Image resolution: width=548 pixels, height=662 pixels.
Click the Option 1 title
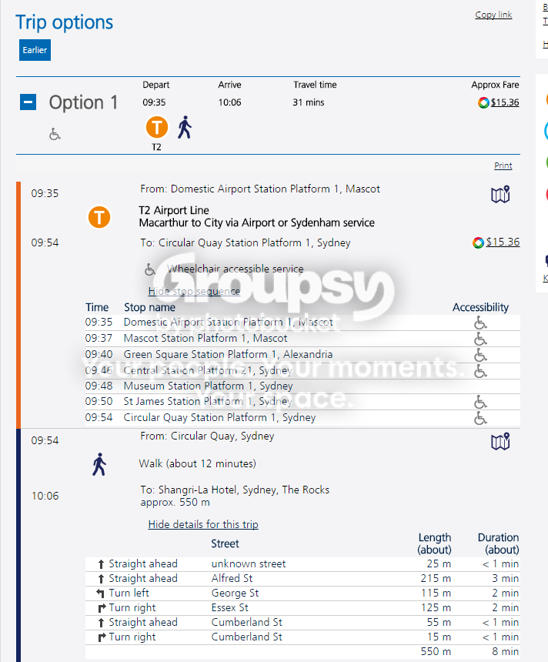tap(83, 102)
